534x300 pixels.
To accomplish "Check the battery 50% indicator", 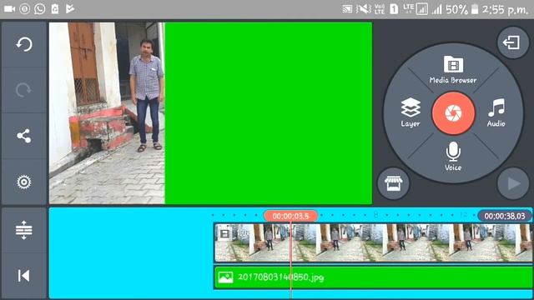I will [461, 9].
